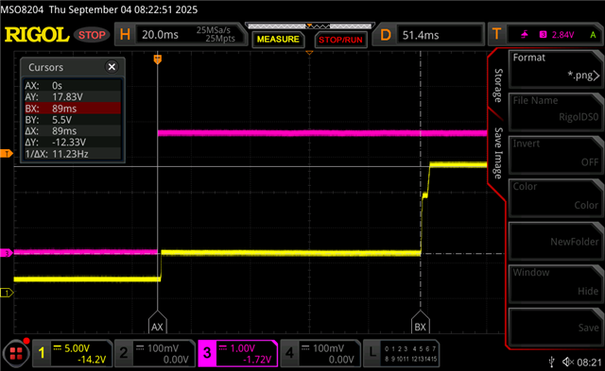The width and height of the screenshot is (605, 371).
Task: Click the channel 3 offset -1.72V
Action: 257,360
